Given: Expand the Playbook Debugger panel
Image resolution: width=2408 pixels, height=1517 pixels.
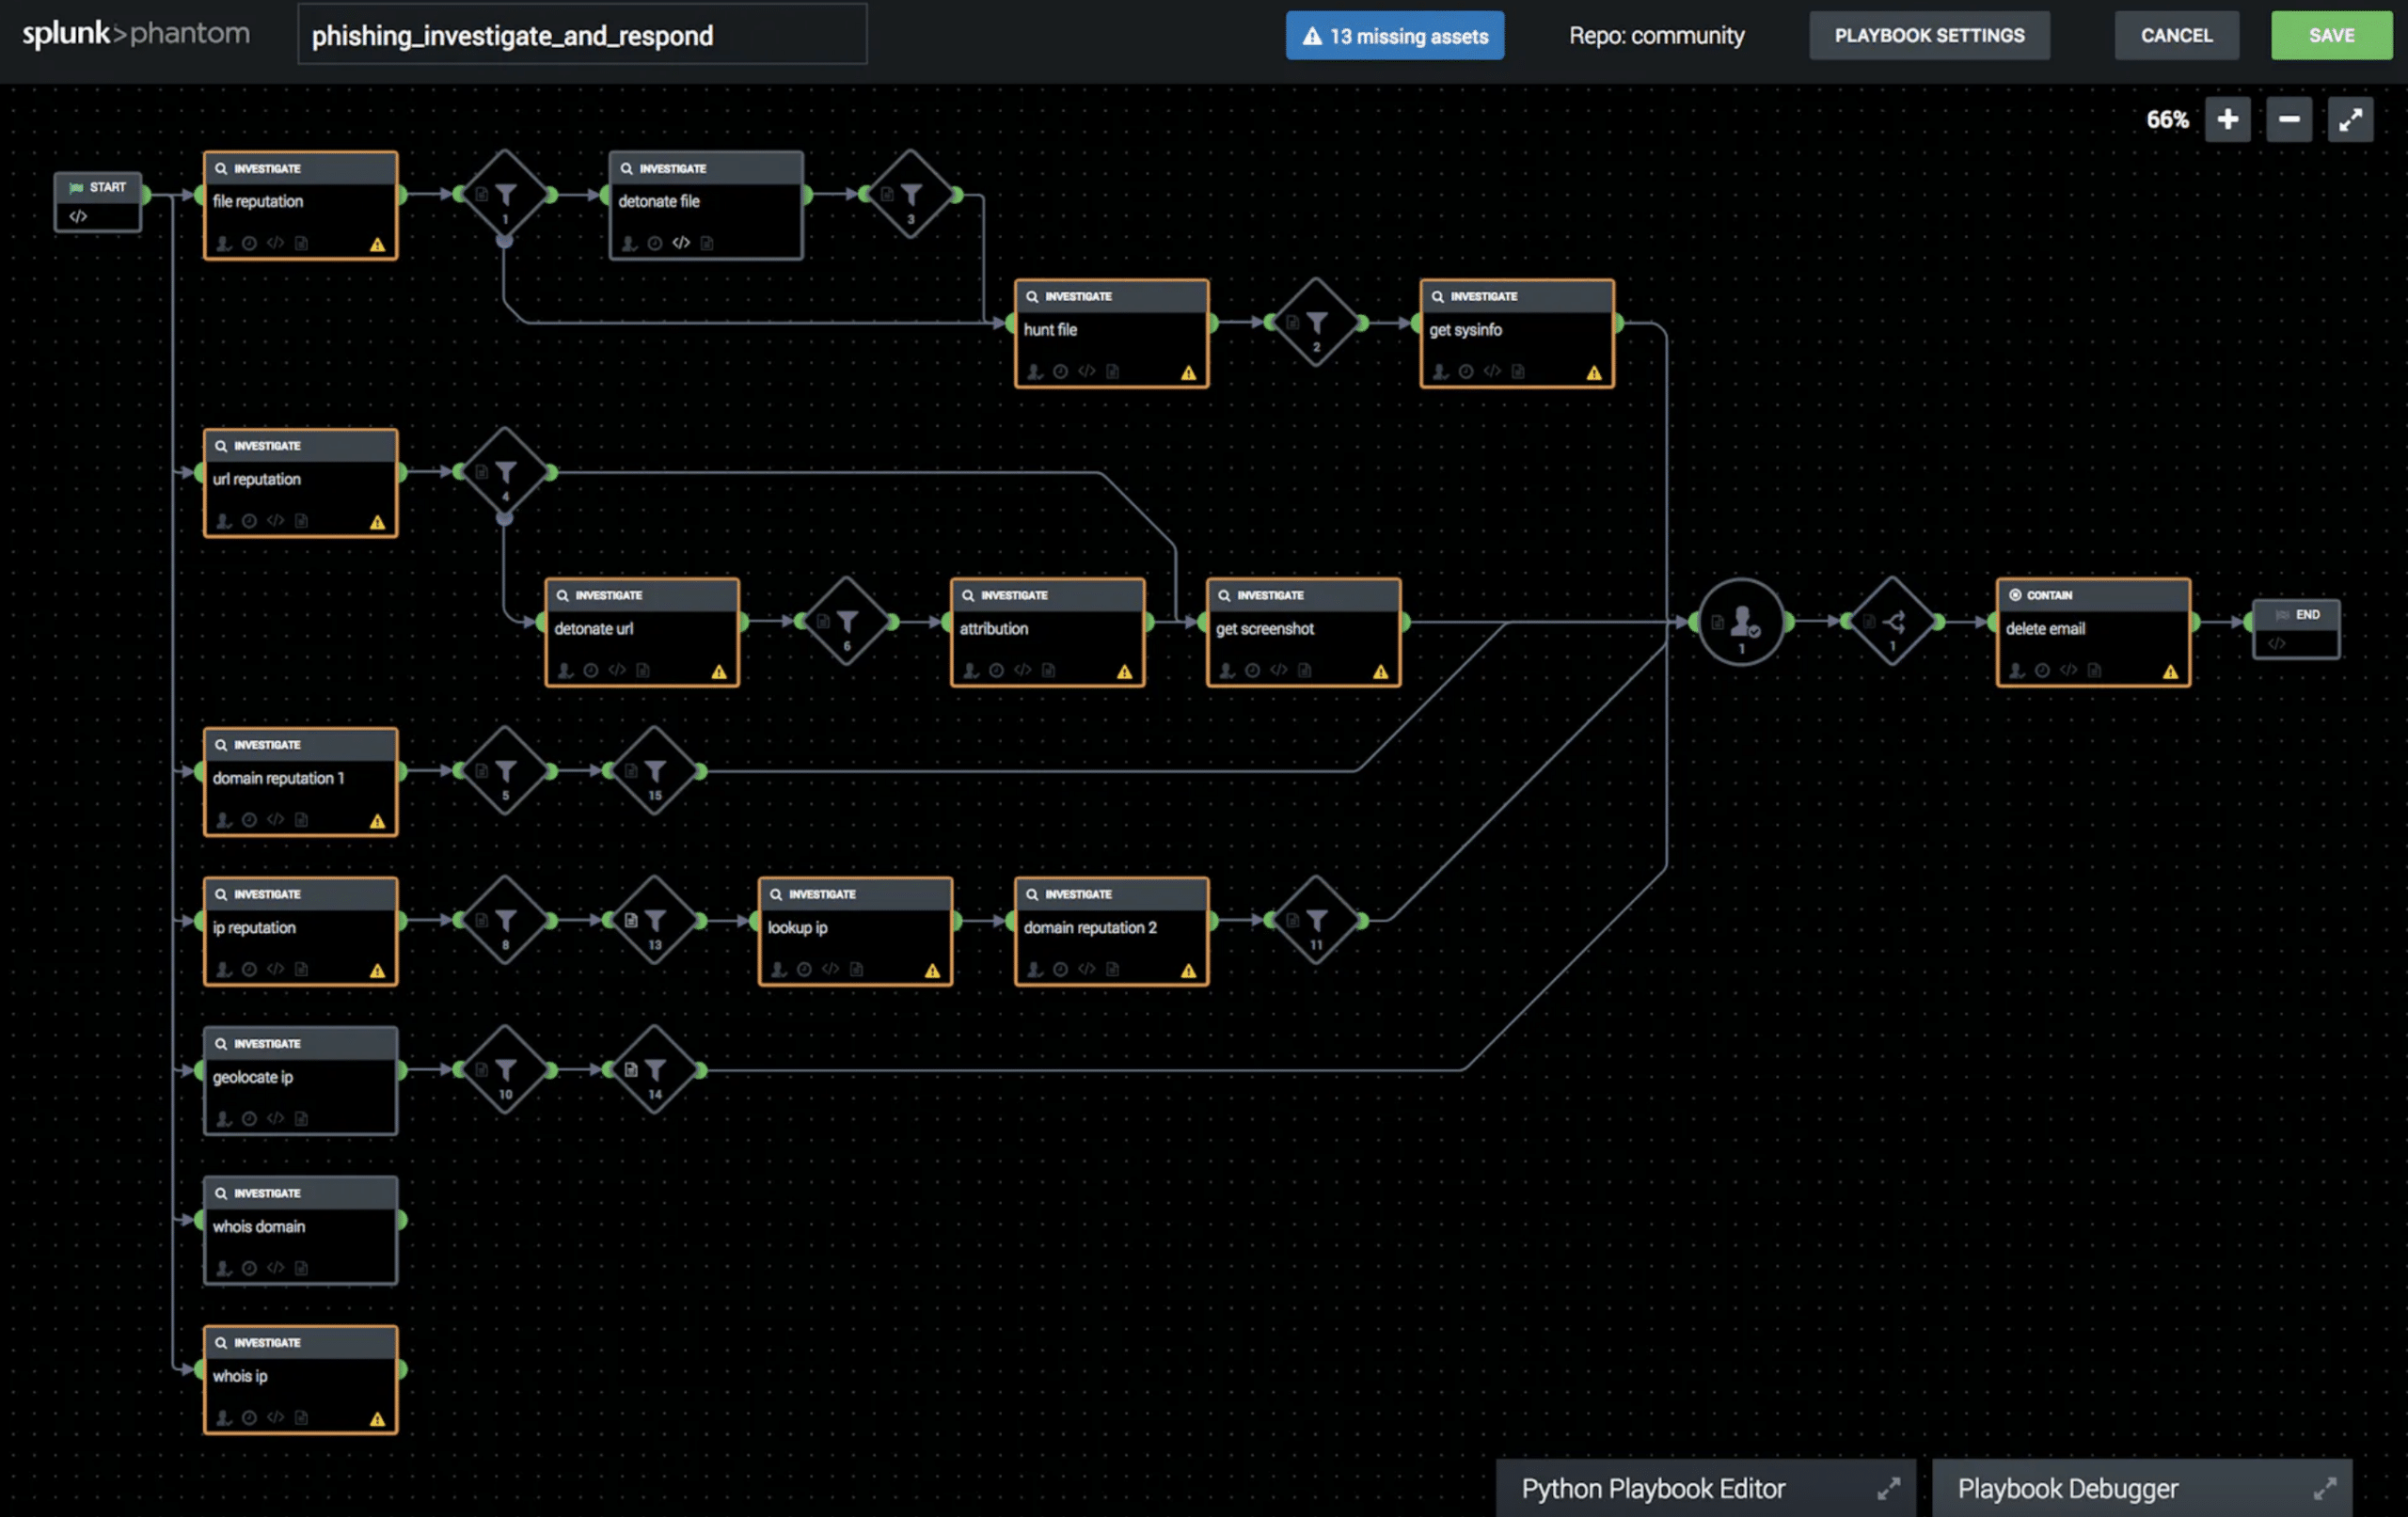Looking at the screenshot, I should [2324, 1488].
